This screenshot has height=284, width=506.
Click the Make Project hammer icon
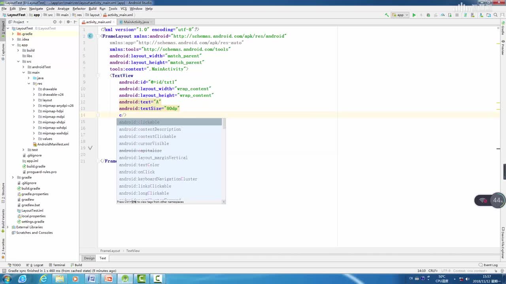(x=387, y=15)
